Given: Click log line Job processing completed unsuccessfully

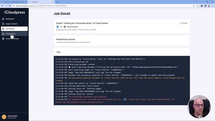Looking at the screenshot, I should coord(87,97).
